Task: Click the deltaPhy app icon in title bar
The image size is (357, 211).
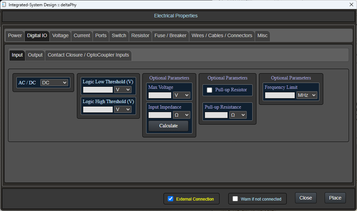Action: [x=4, y=5]
